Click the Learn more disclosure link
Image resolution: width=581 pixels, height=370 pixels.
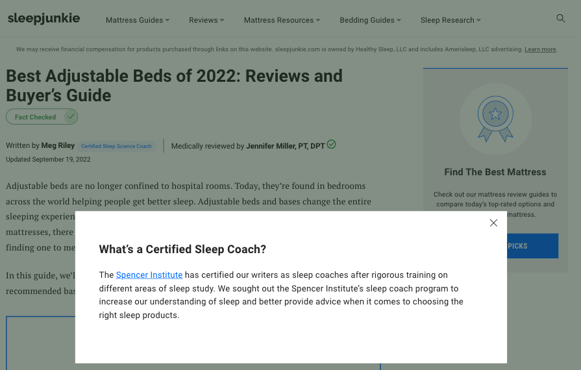(x=540, y=49)
